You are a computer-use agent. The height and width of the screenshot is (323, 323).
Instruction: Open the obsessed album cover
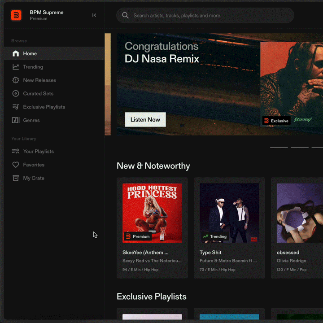pos(300,213)
